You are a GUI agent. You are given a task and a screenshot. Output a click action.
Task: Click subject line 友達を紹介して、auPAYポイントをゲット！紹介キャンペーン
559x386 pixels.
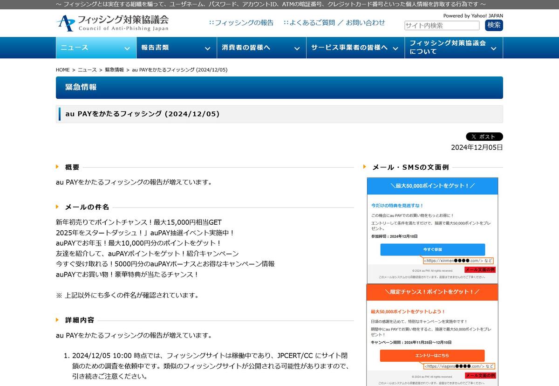tap(147, 254)
